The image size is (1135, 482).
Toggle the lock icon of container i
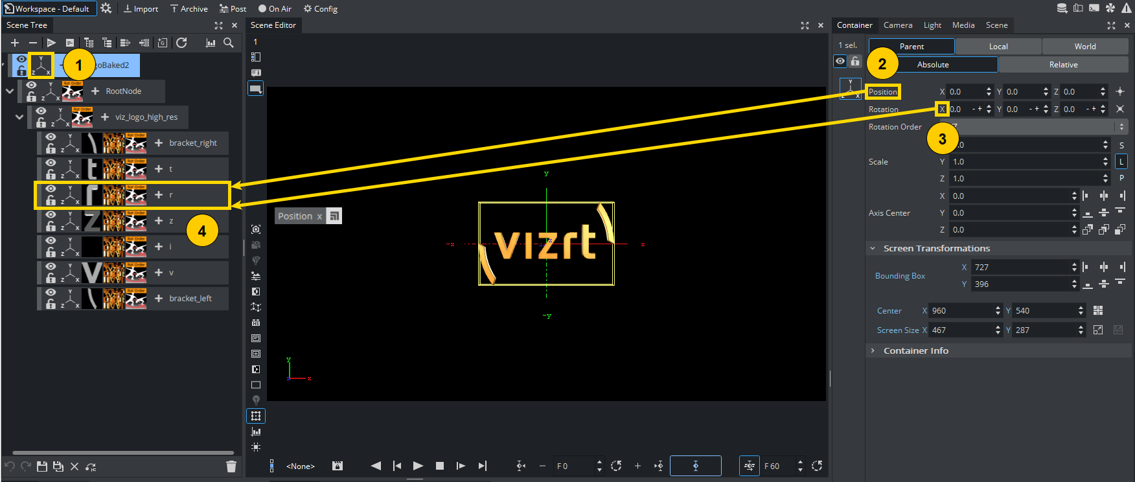51,252
